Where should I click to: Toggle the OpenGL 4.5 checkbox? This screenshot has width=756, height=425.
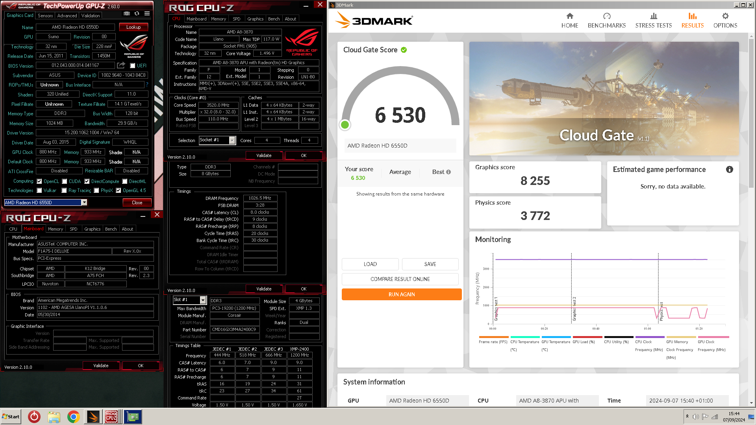coord(119,190)
